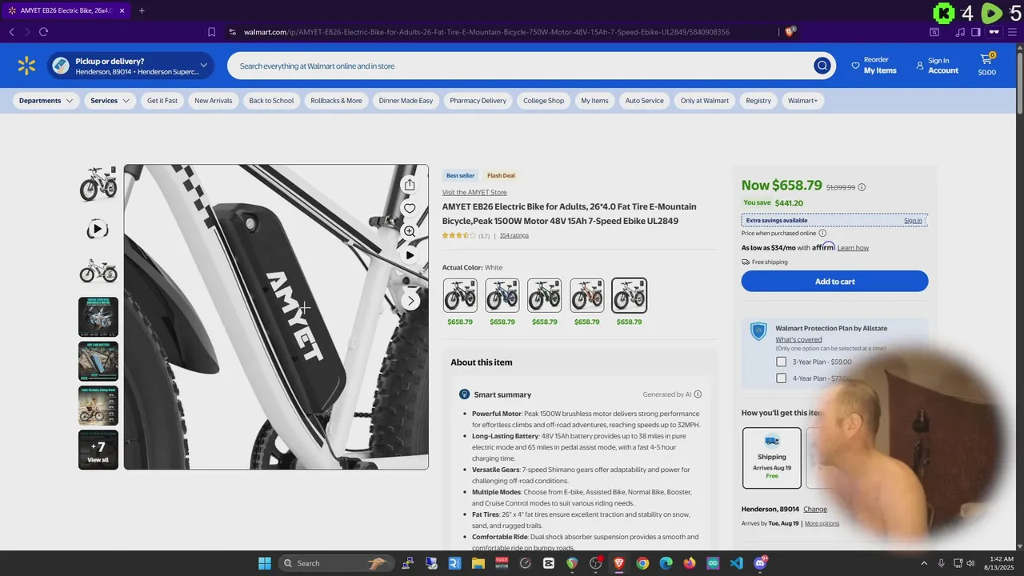This screenshot has height=576, width=1024.
Task: Open Visual Studio Code from taskbar
Action: click(x=736, y=563)
